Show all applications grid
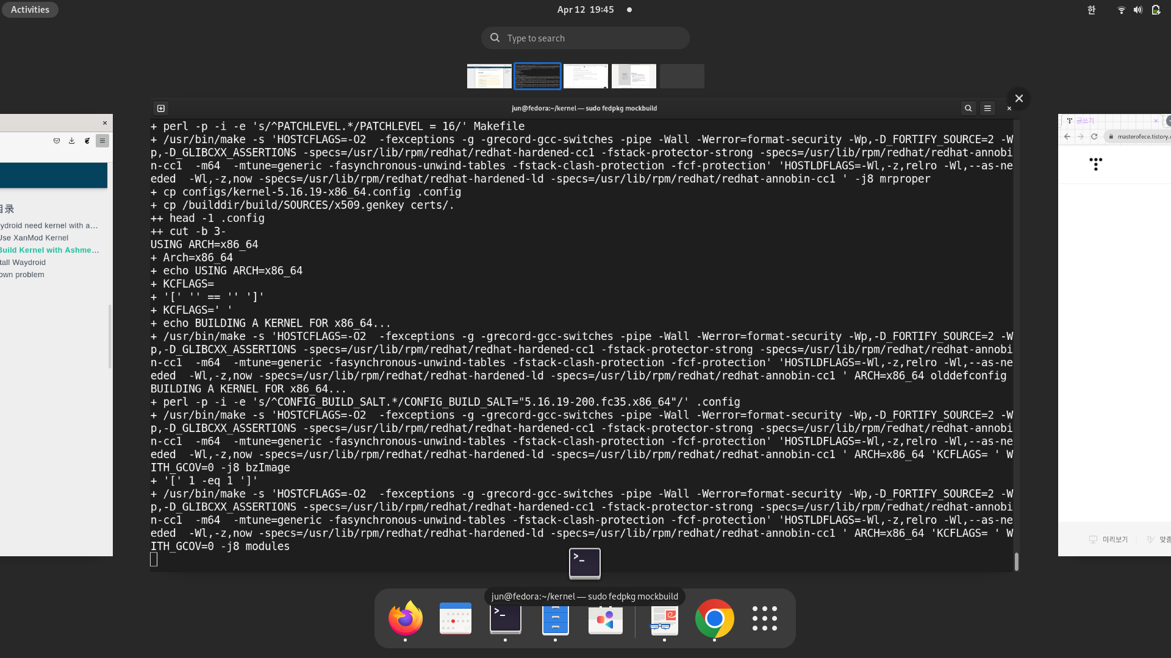Viewport: 1171px width, 658px height. [764, 618]
